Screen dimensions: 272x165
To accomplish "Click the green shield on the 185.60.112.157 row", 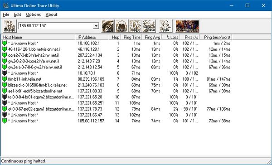I will [5, 121].
